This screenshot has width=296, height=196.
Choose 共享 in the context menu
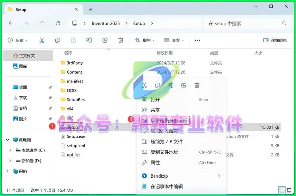click(181, 110)
